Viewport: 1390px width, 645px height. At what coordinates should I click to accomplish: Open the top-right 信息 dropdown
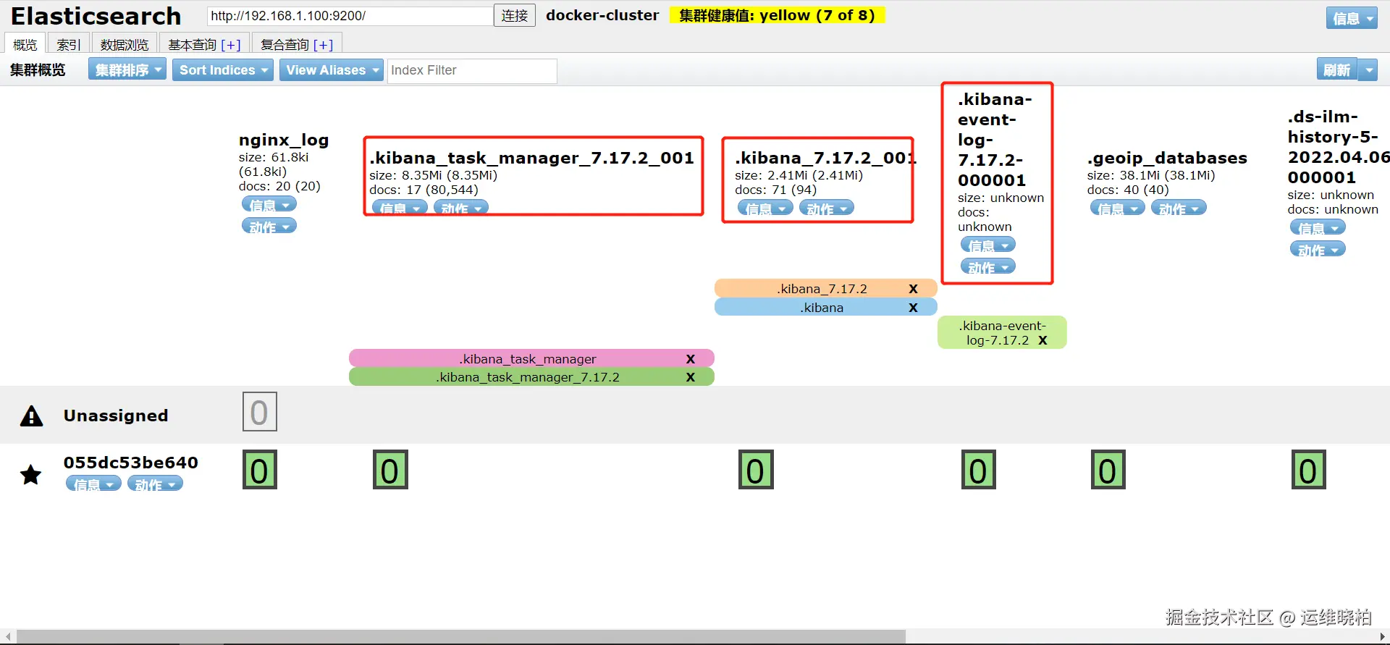[x=1352, y=18]
